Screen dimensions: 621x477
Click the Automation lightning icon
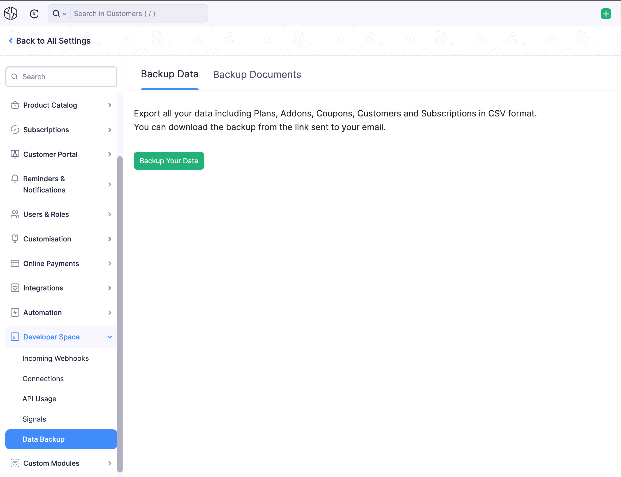coord(15,312)
